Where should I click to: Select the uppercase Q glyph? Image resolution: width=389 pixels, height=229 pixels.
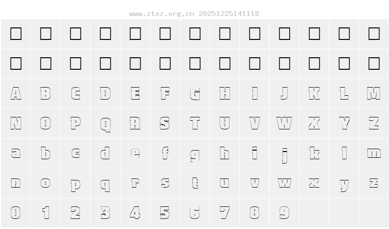pos(105,124)
